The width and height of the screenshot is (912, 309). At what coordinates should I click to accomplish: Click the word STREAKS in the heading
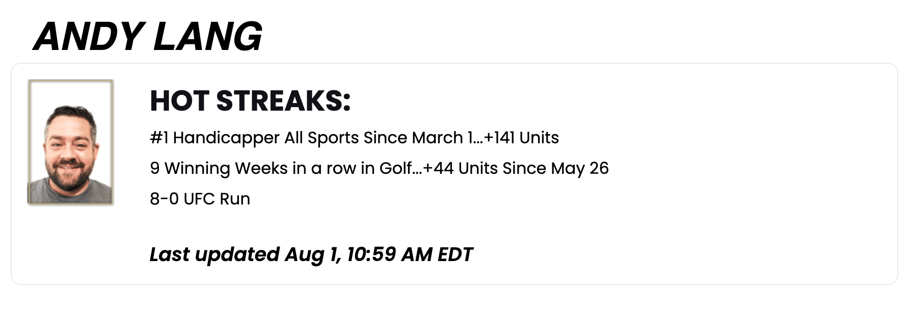283,100
